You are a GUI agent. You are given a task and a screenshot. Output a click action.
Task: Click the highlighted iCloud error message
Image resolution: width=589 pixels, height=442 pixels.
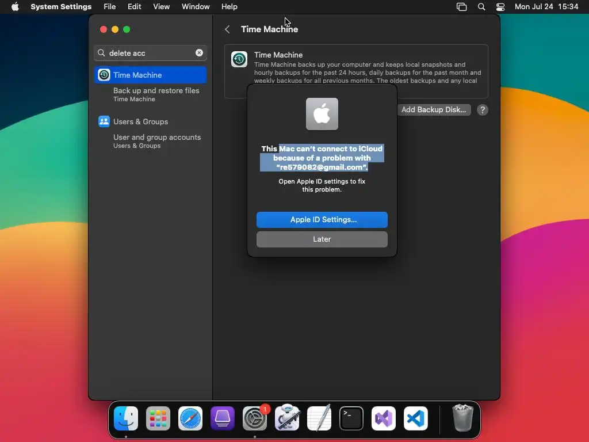tap(322, 158)
